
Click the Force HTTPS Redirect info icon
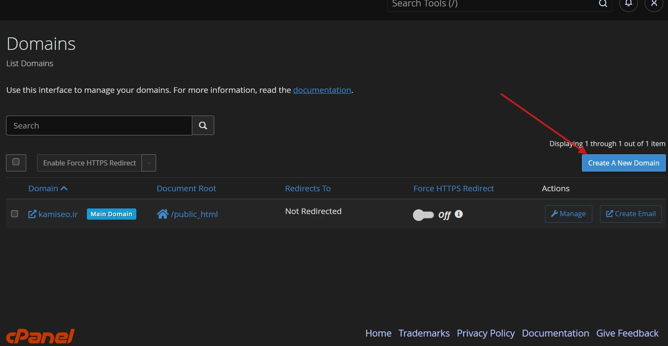[x=459, y=214]
